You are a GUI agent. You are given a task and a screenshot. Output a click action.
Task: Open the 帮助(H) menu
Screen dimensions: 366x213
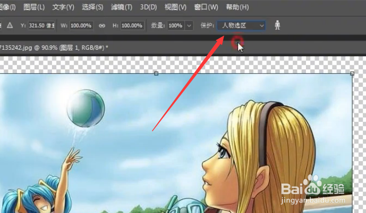pos(237,7)
